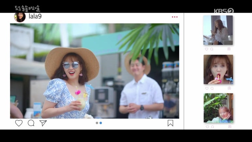Viewport: 252px width, 142px height.
Task: Open middle thumbnail of woman with lollipop
Action: click(x=218, y=70)
